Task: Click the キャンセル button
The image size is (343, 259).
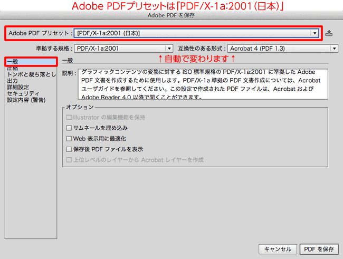Action: click(x=278, y=249)
